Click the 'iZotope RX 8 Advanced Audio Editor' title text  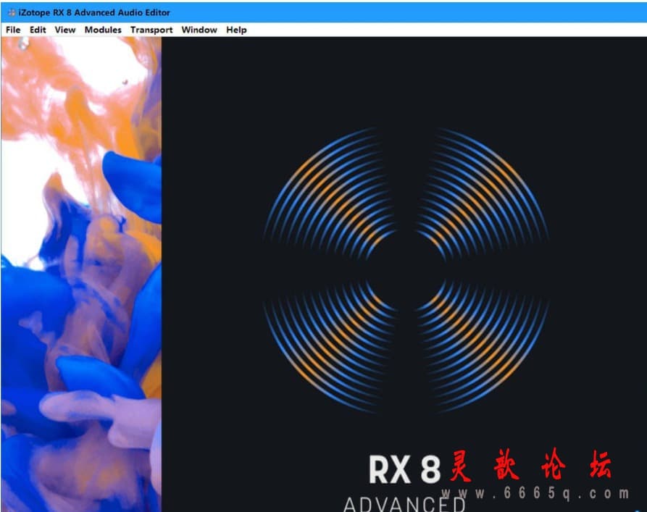click(x=94, y=13)
